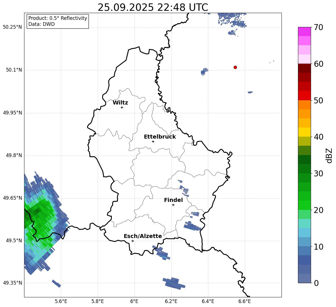Click the bright red swatch just above 50
Image resolution: width=336 pixels, height=307 pixels.
[304, 96]
